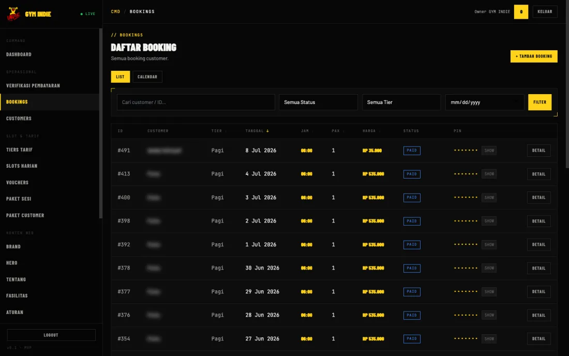Click the Tambah Booking button

coord(533,56)
